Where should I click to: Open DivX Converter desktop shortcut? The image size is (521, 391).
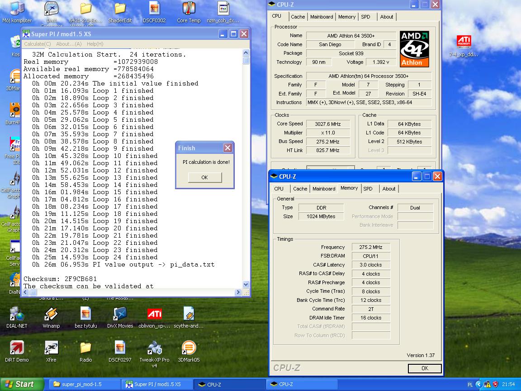52,13
